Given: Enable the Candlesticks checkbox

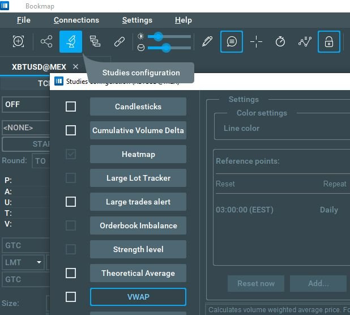Looking at the screenshot, I should tap(71, 107).
